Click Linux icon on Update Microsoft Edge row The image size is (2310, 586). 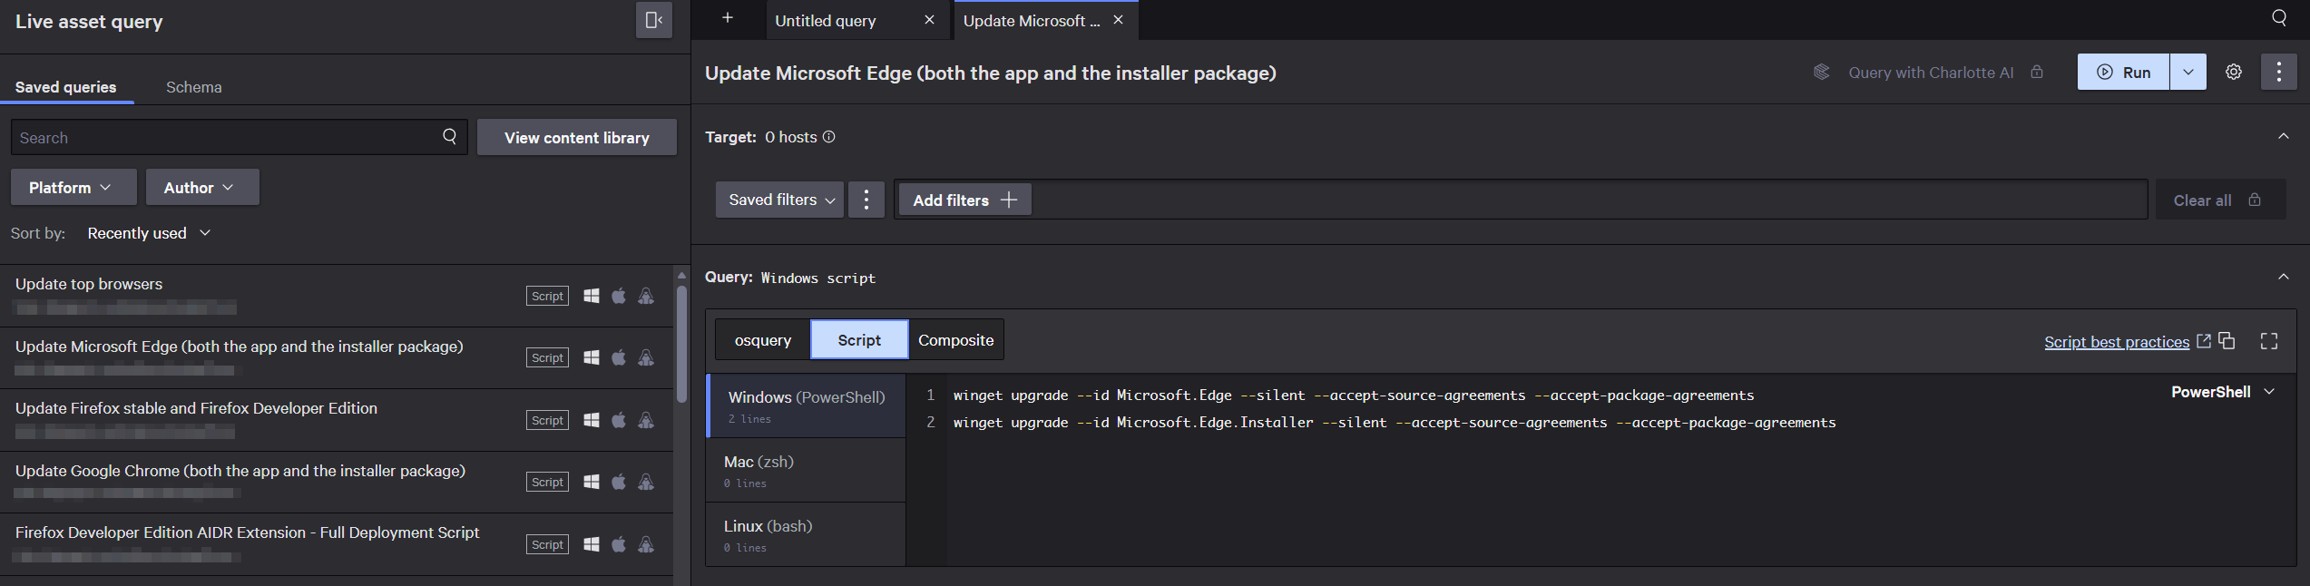646,357
